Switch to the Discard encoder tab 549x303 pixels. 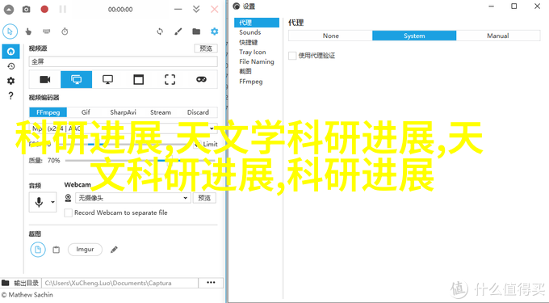(x=198, y=112)
